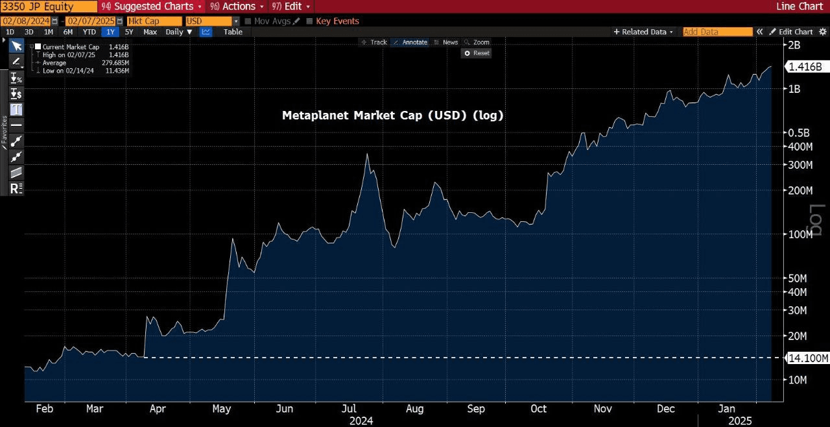The image size is (830, 427).
Task: Open the Related Data dropdown
Action: (643, 32)
